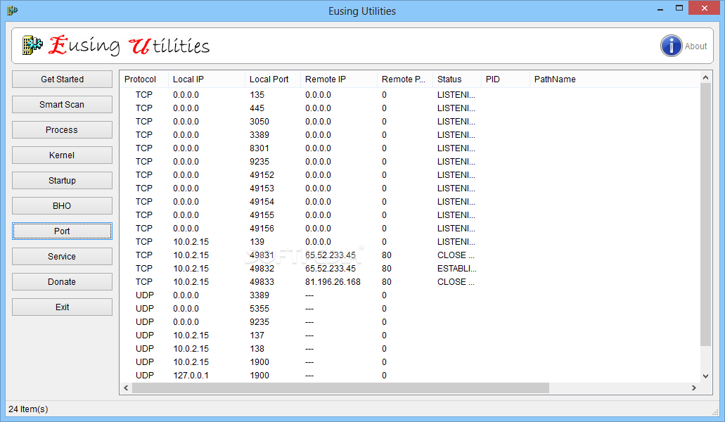Open the Startup view
The height and width of the screenshot is (422, 725).
(x=62, y=181)
